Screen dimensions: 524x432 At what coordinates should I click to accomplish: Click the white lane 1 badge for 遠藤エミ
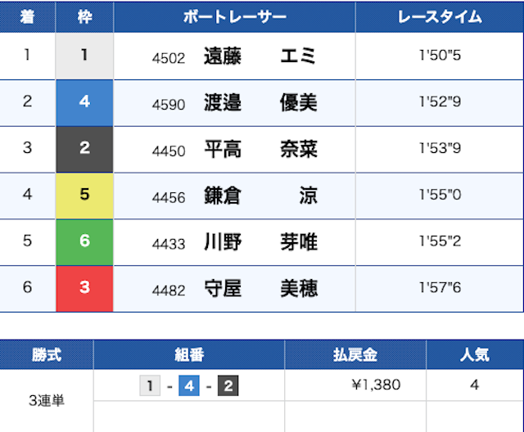click(84, 56)
